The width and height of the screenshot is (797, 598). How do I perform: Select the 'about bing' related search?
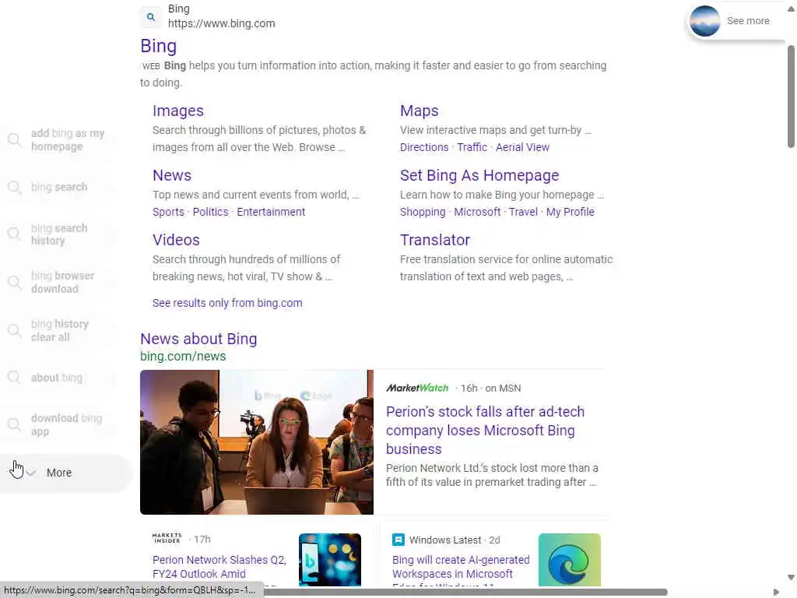point(56,378)
